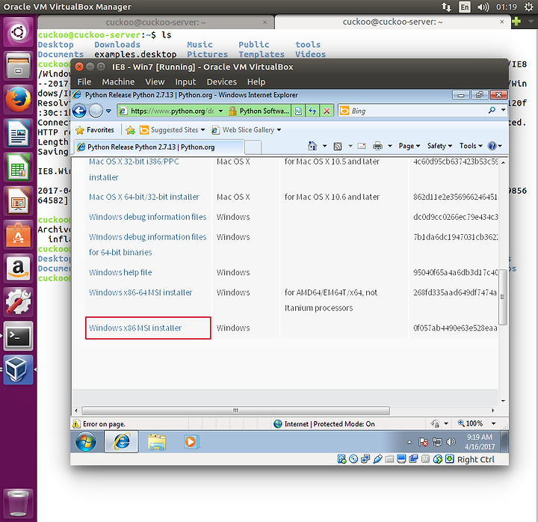
Task: Open the VirtualBox Machine menu
Action: (118, 82)
